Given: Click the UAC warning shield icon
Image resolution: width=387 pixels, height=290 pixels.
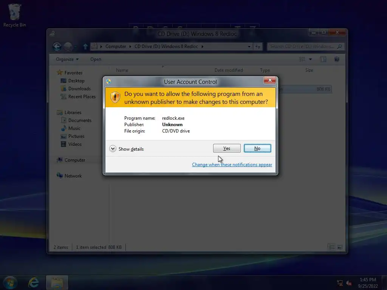Looking at the screenshot, I should [x=115, y=97].
